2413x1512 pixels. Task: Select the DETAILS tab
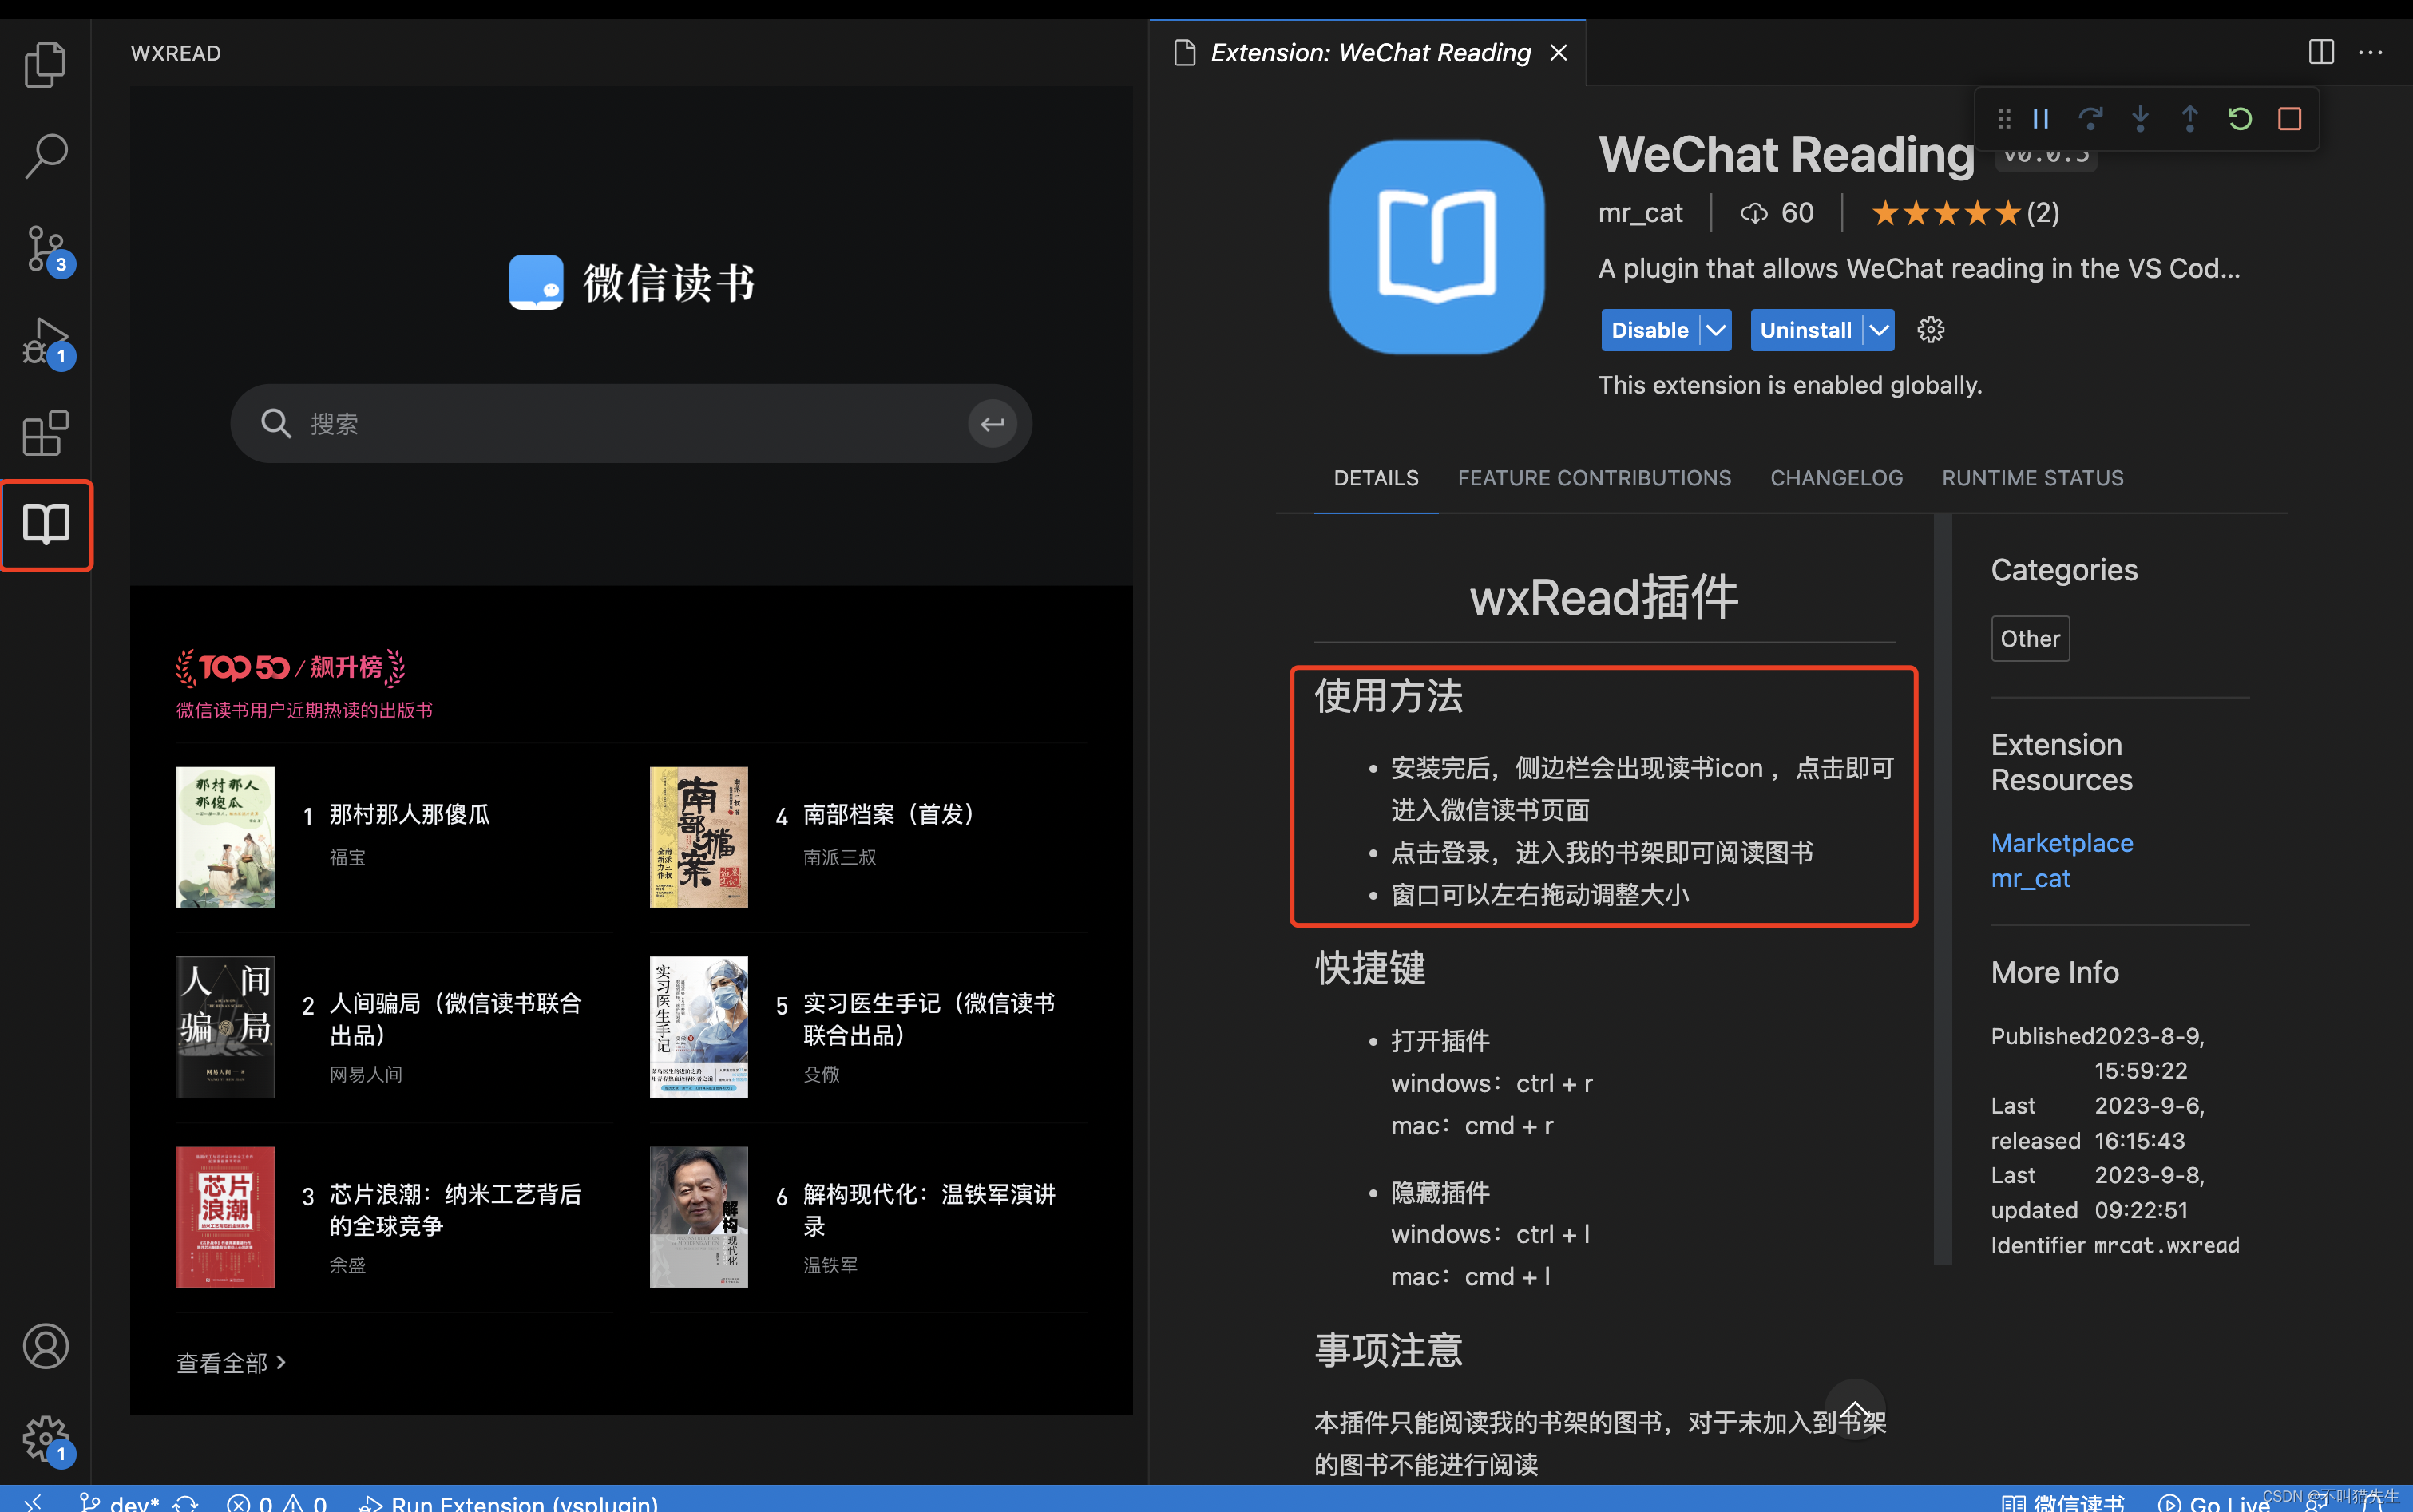[1377, 477]
